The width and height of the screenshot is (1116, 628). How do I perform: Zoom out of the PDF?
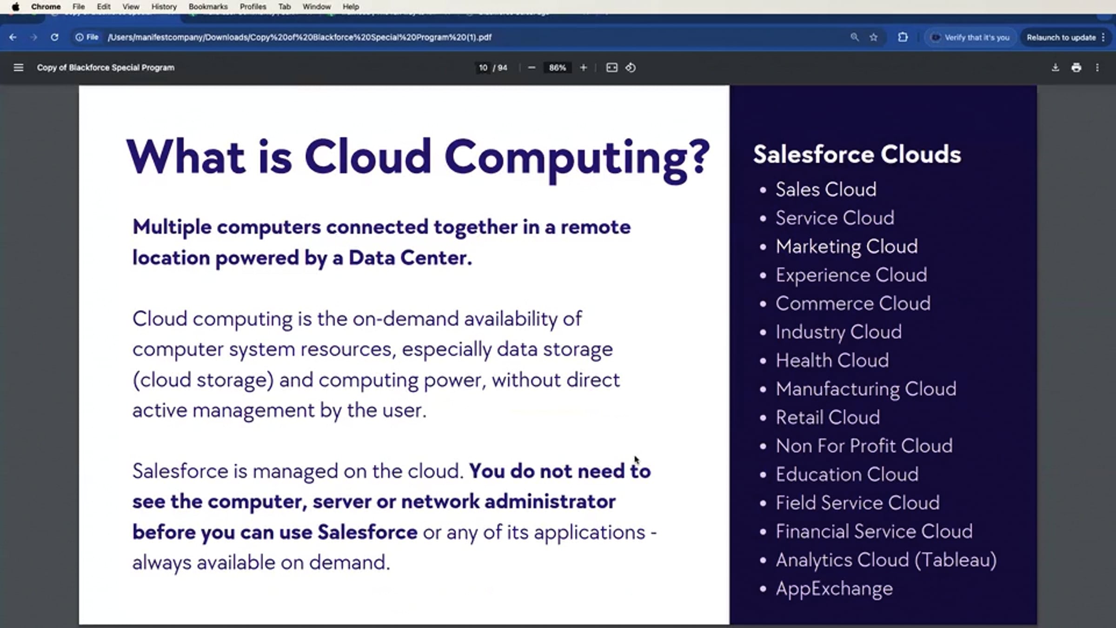point(531,68)
